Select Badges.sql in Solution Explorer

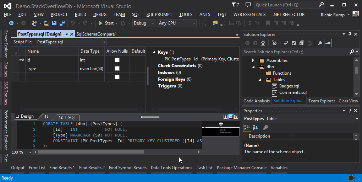[x=289, y=86]
